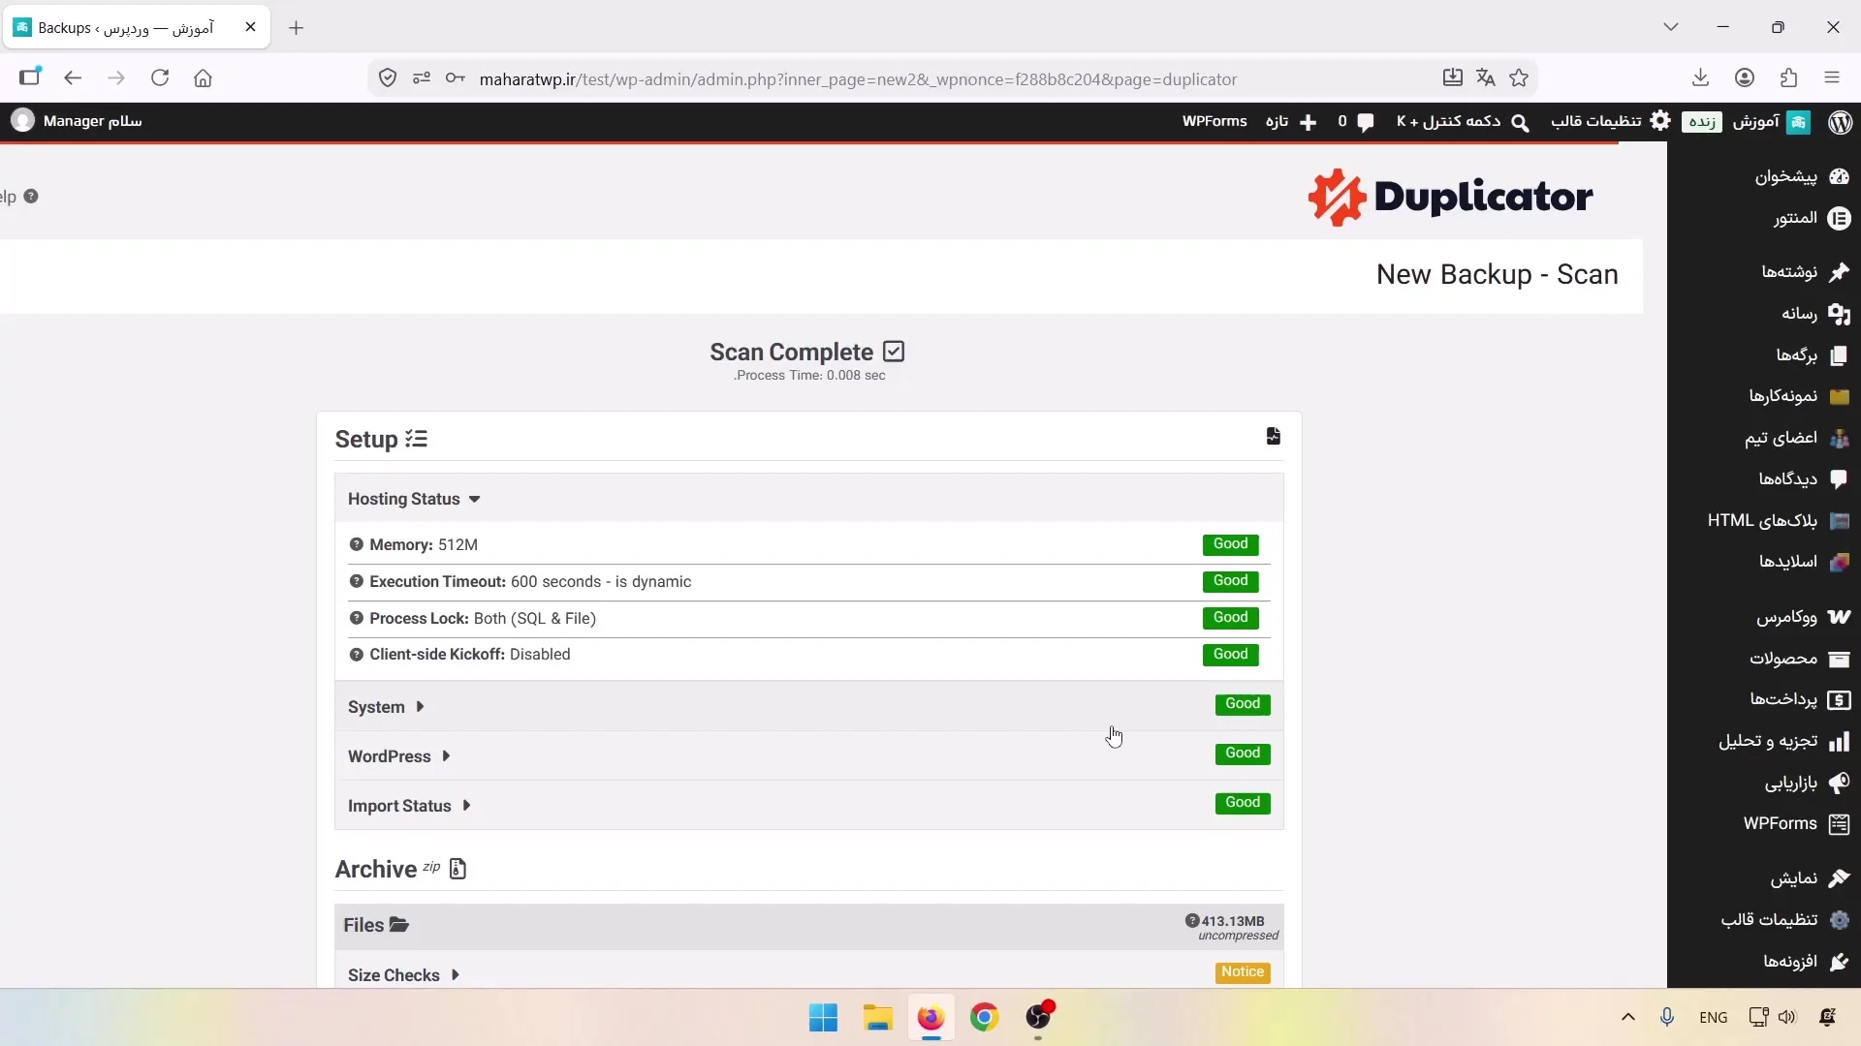This screenshot has width=1861, height=1046.
Task: Open the scan report file icon in Setup
Action: [x=1274, y=437]
